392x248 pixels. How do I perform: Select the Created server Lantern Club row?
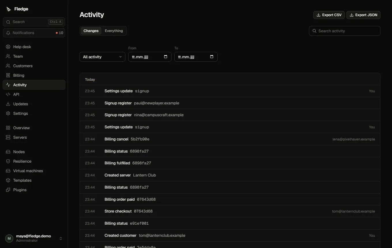(230, 175)
